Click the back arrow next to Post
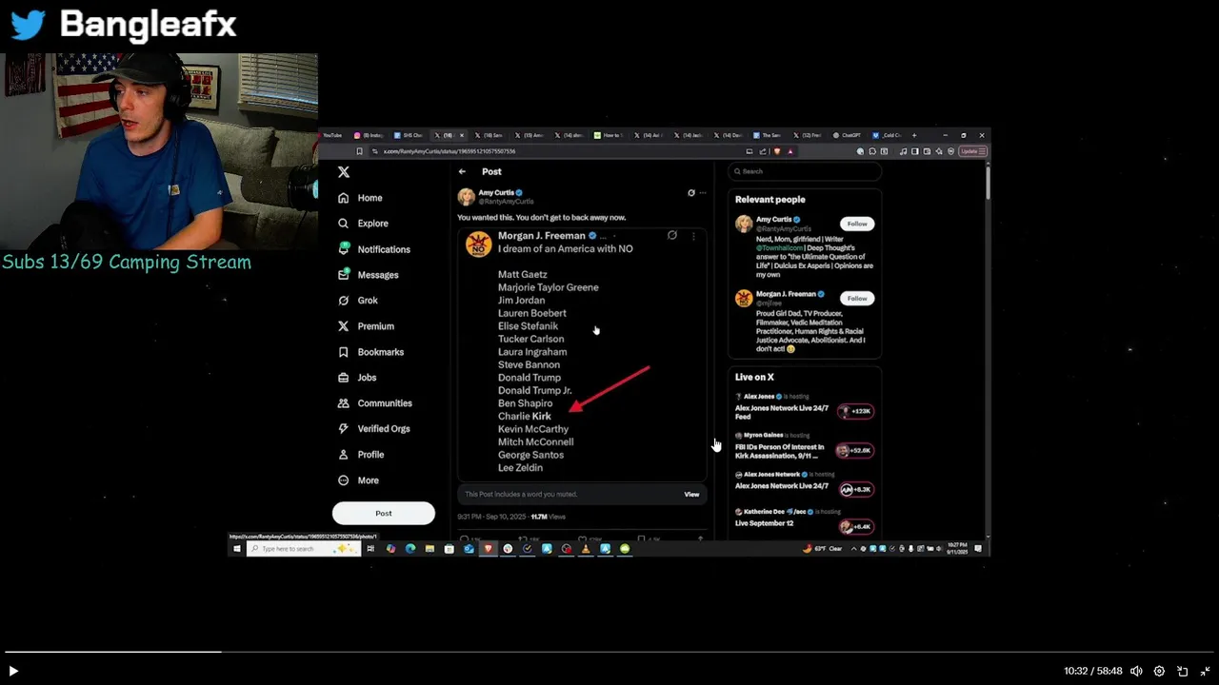The width and height of the screenshot is (1219, 685). point(462,172)
